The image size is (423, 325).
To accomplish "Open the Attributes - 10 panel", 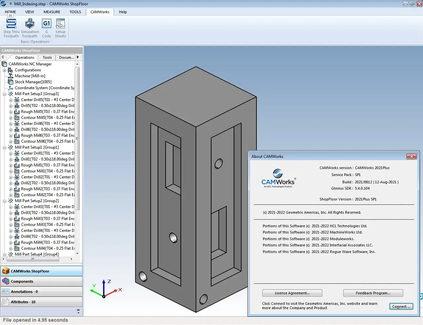I will 41,302.
